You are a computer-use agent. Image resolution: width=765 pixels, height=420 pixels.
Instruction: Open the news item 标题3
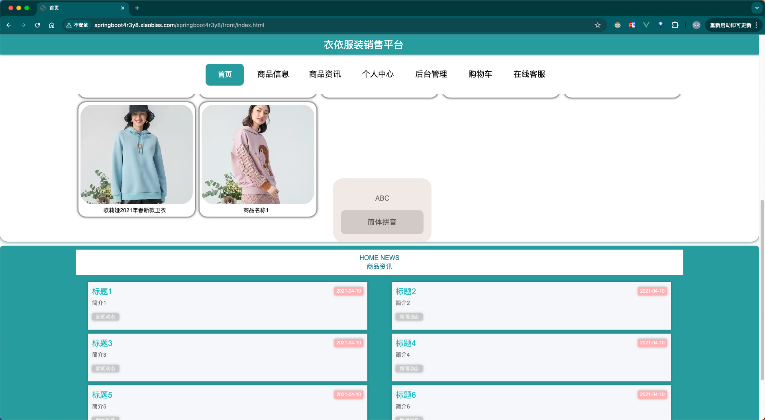102,343
